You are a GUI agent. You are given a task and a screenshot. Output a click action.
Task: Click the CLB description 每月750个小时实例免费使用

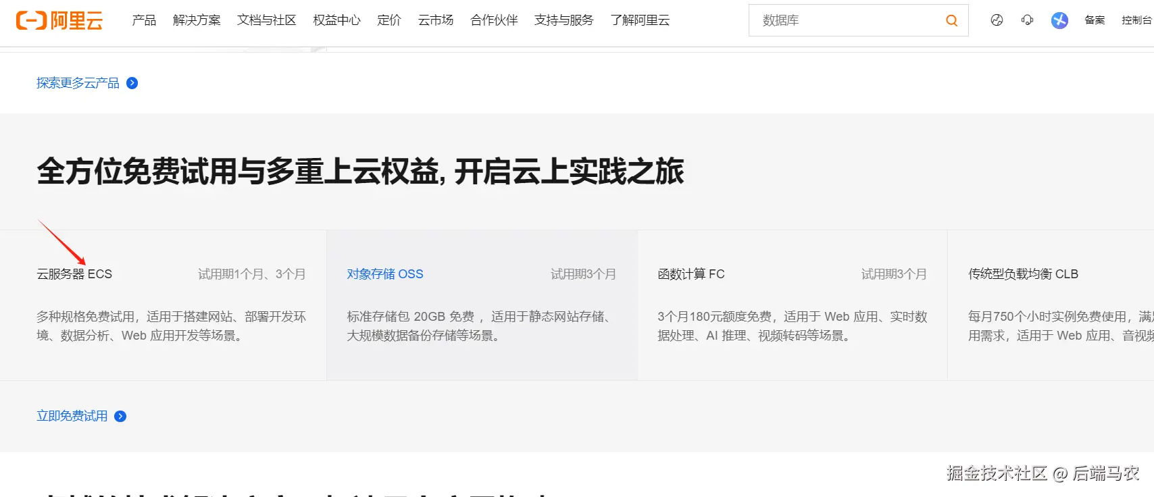tap(1061, 326)
